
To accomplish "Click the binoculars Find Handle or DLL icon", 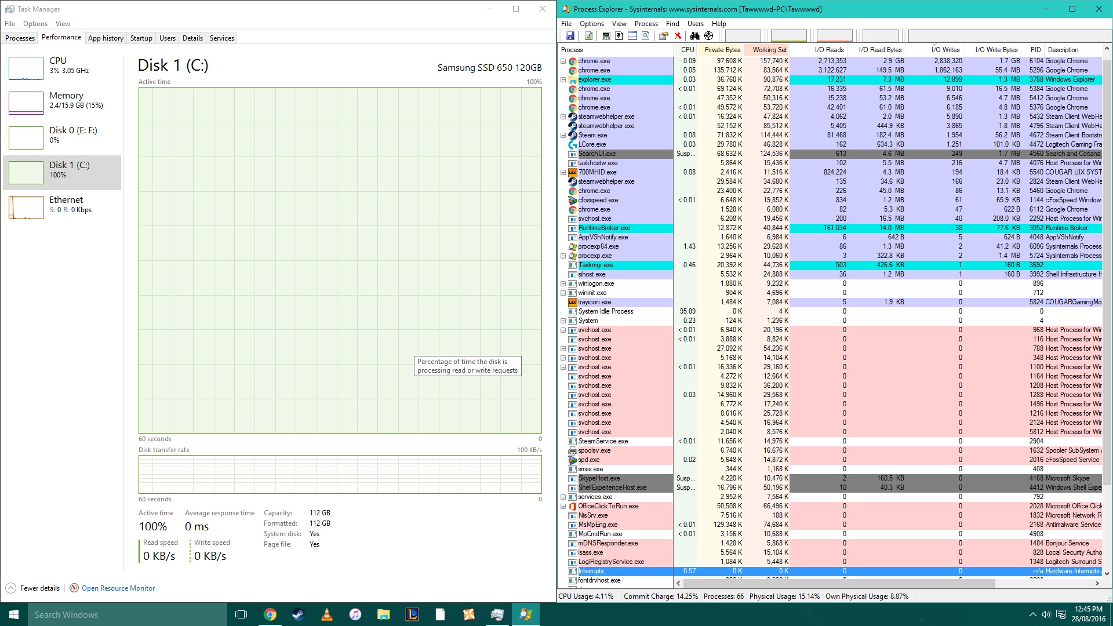I will tap(694, 36).
